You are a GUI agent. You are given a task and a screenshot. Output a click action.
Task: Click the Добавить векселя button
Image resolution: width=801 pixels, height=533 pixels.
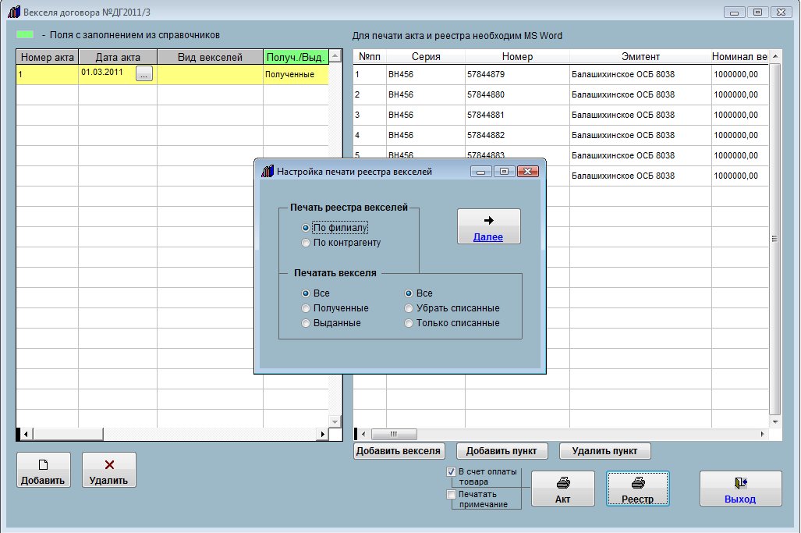pos(399,451)
